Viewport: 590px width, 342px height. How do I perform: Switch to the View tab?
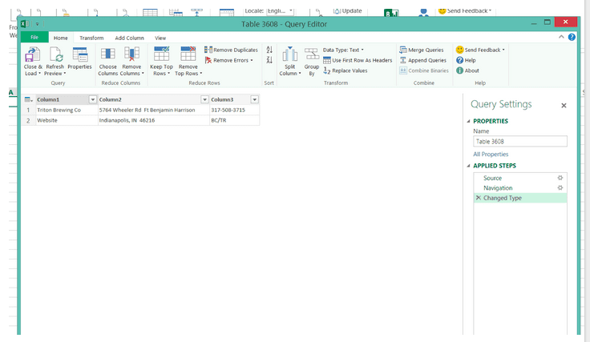pos(160,38)
